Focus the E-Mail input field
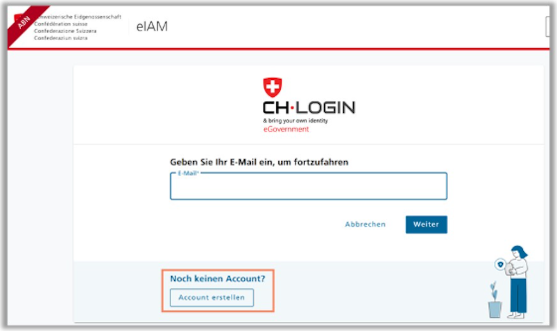557x331 pixels. click(x=308, y=187)
